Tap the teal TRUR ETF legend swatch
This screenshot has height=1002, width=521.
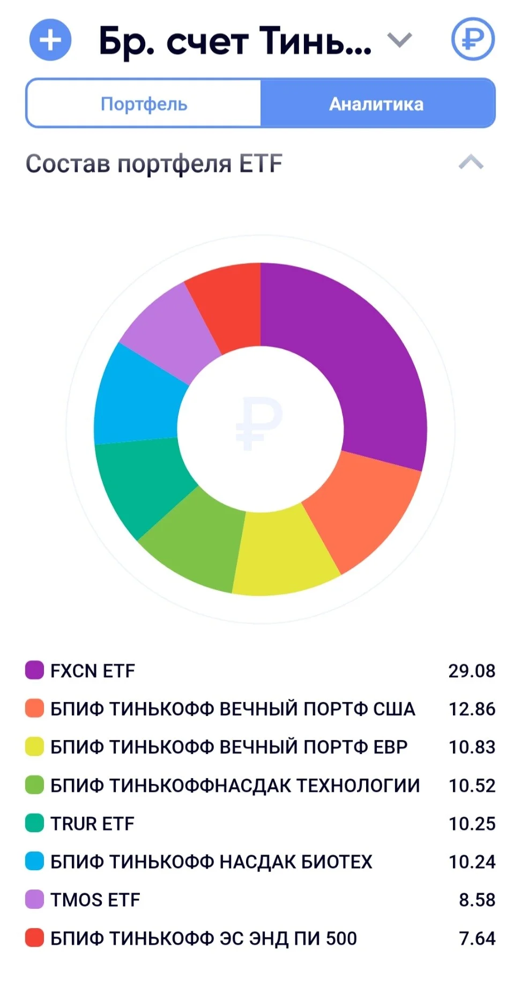(34, 823)
